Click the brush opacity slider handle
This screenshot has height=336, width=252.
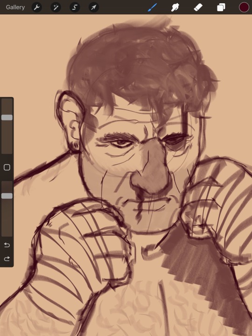pos(7,196)
